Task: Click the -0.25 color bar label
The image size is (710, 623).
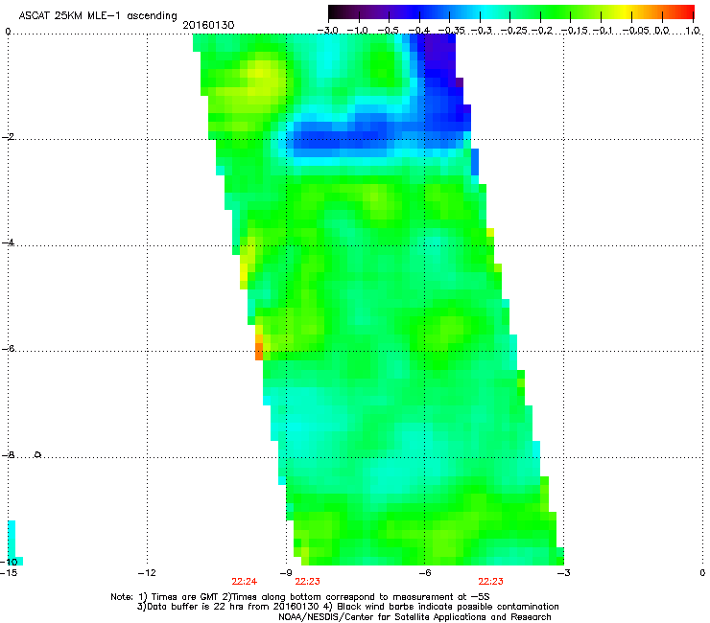Action: point(513,31)
